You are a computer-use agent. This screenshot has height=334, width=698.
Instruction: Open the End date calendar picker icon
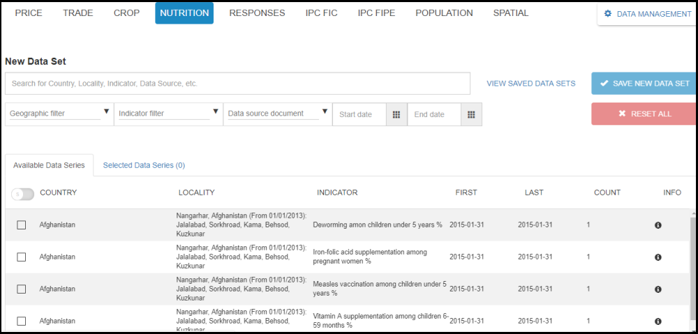[471, 114]
